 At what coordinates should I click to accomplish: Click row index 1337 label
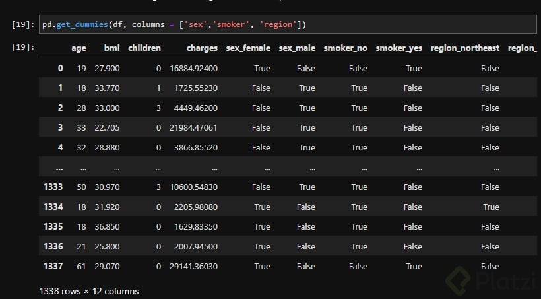click(52, 266)
